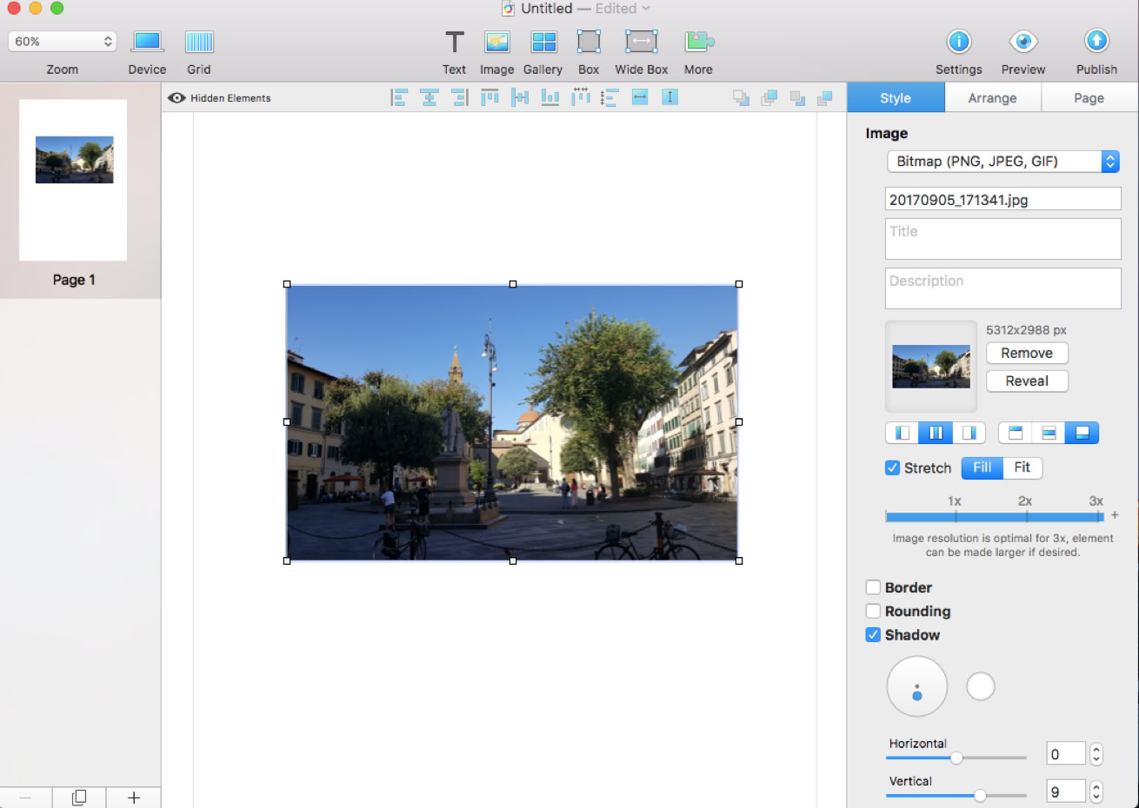This screenshot has height=808, width=1139.
Task: Switch to the Page tab
Action: tap(1089, 98)
